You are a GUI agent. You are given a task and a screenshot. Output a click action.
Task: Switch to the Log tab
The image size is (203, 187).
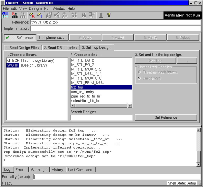(x=7, y=169)
